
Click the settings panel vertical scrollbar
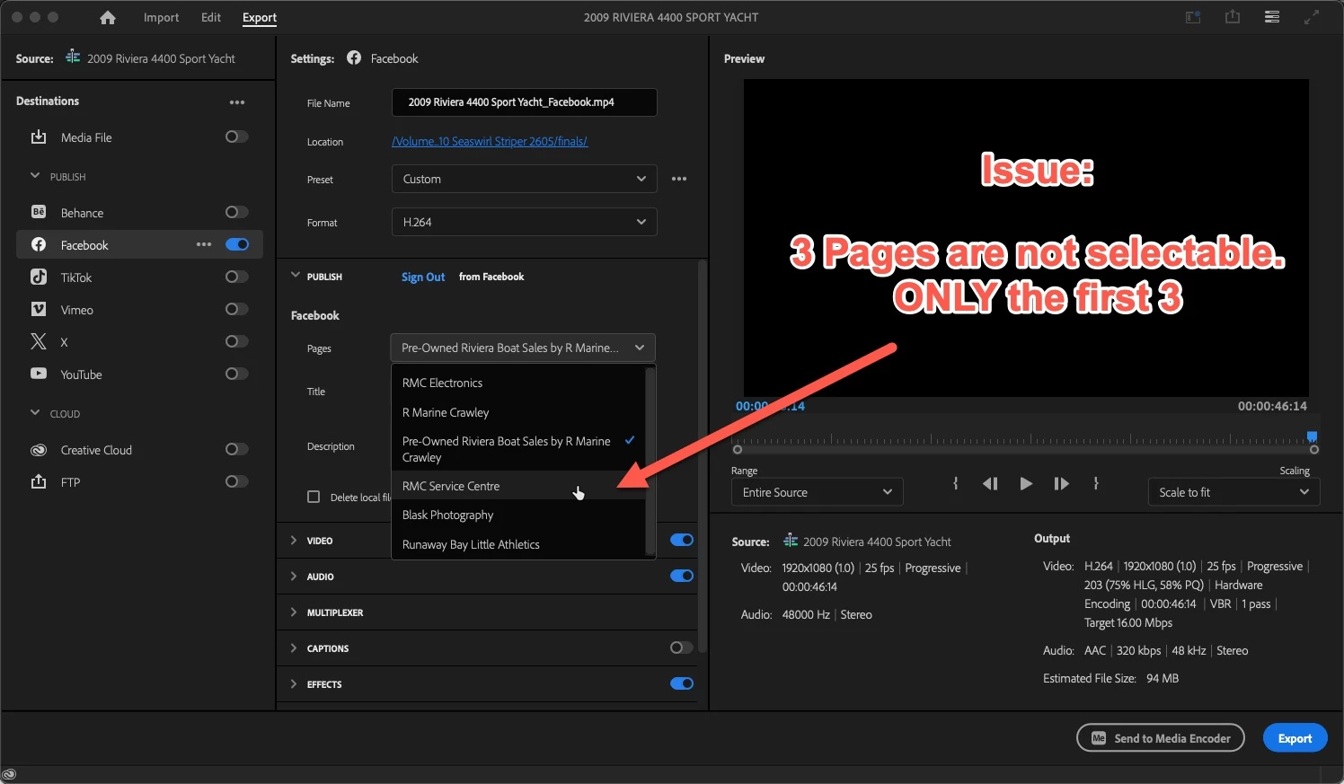pyautogui.click(x=703, y=456)
